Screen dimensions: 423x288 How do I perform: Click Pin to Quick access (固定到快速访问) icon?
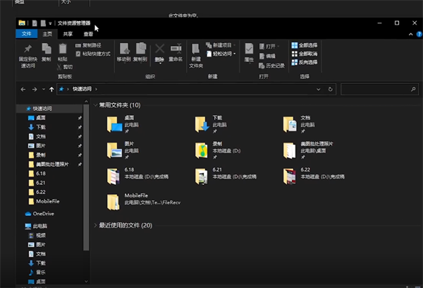[x=27, y=49]
